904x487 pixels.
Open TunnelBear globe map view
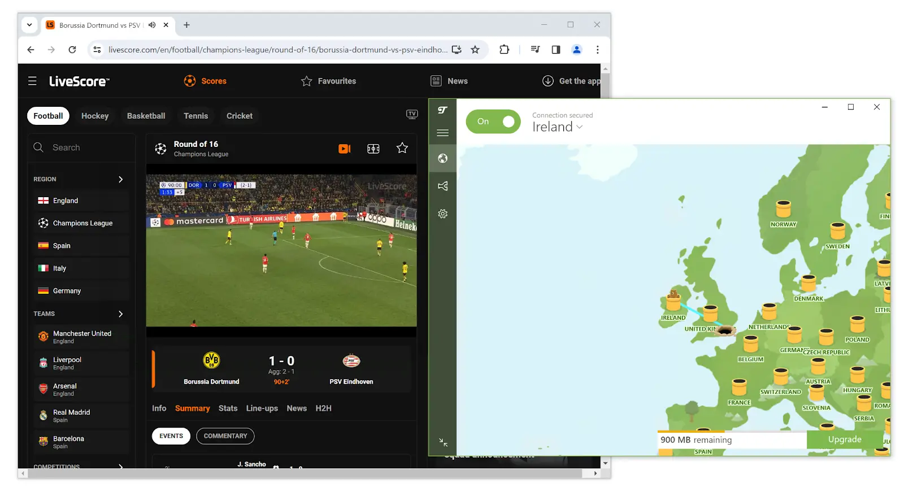click(443, 159)
